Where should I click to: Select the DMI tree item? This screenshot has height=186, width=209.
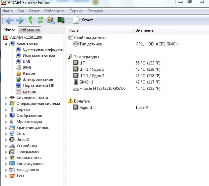(x=26, y=61)
